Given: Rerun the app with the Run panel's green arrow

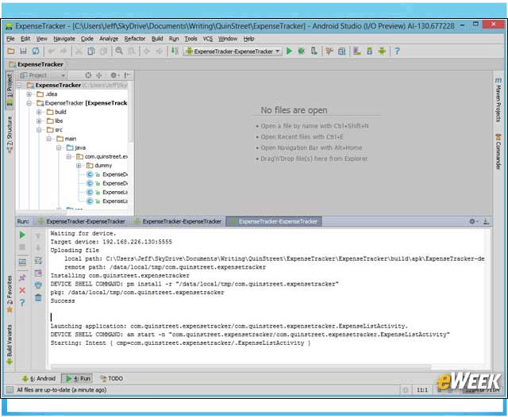Looking at the screenshot, I should [x=22, y=235].
